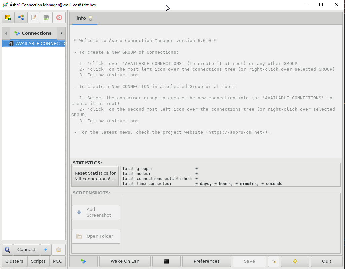The image size is (345, 269).
Task: Click the Connect button
Action: click(27, 249)
